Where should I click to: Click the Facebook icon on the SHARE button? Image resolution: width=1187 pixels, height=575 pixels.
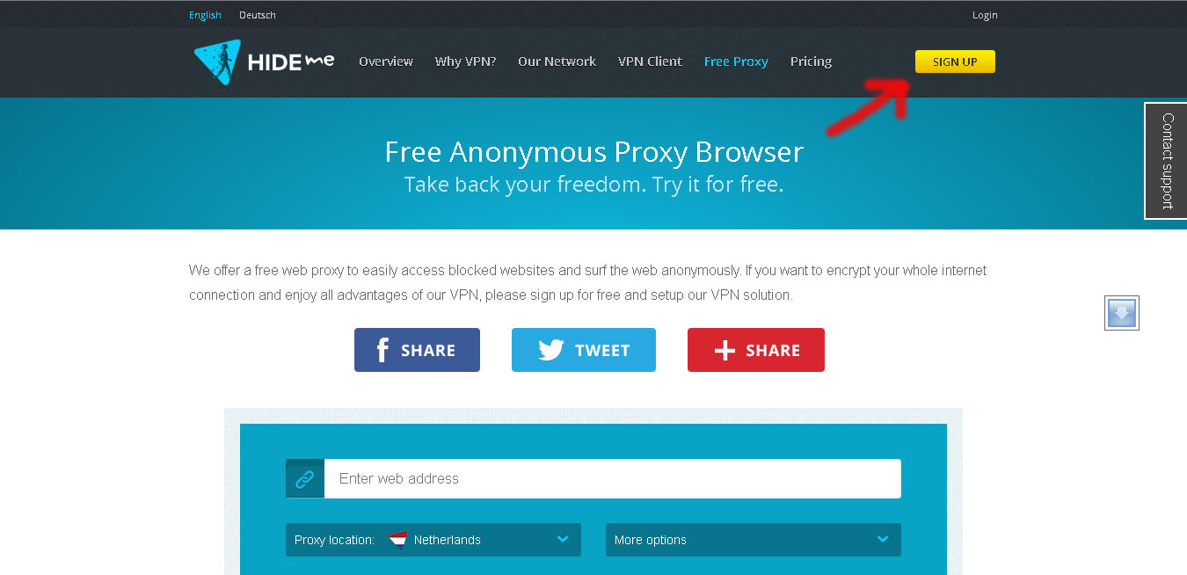coord(382,350)
